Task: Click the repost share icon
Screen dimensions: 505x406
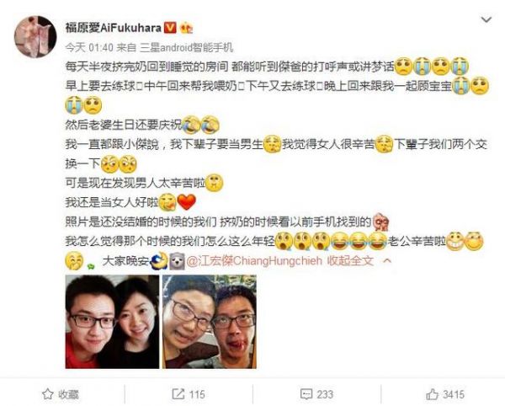Action: tap(178, 393)
